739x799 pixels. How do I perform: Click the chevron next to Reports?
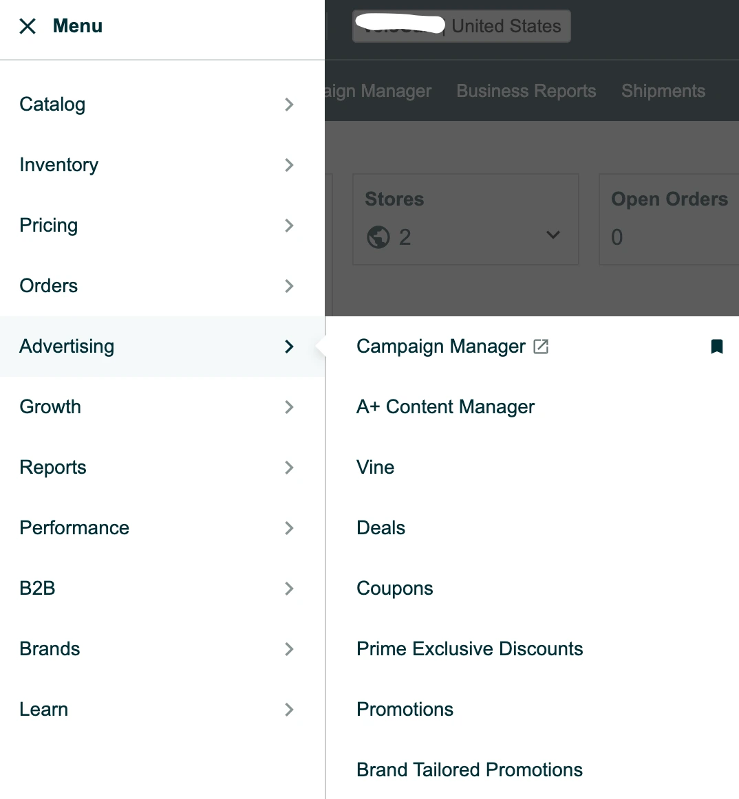pos(289,468)
